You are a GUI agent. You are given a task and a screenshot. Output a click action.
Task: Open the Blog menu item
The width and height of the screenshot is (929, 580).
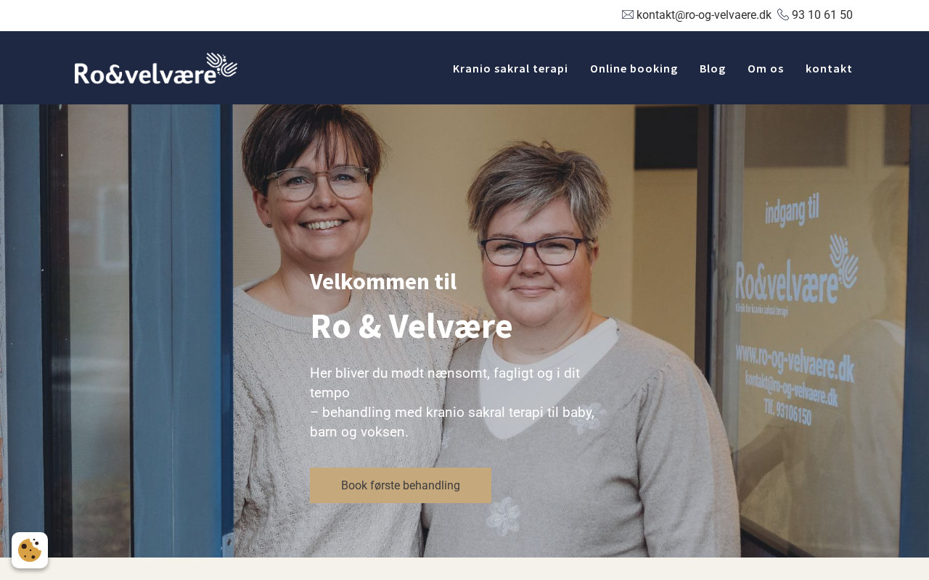713,68
